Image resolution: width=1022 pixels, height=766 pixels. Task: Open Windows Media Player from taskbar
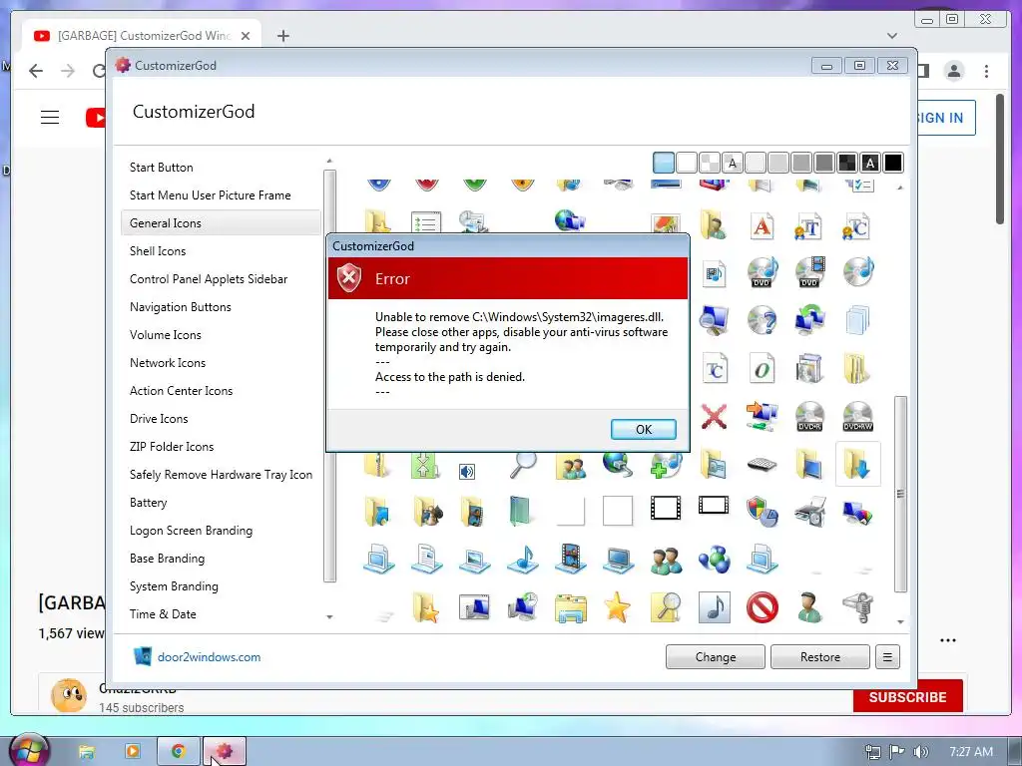tap(133, 752)
